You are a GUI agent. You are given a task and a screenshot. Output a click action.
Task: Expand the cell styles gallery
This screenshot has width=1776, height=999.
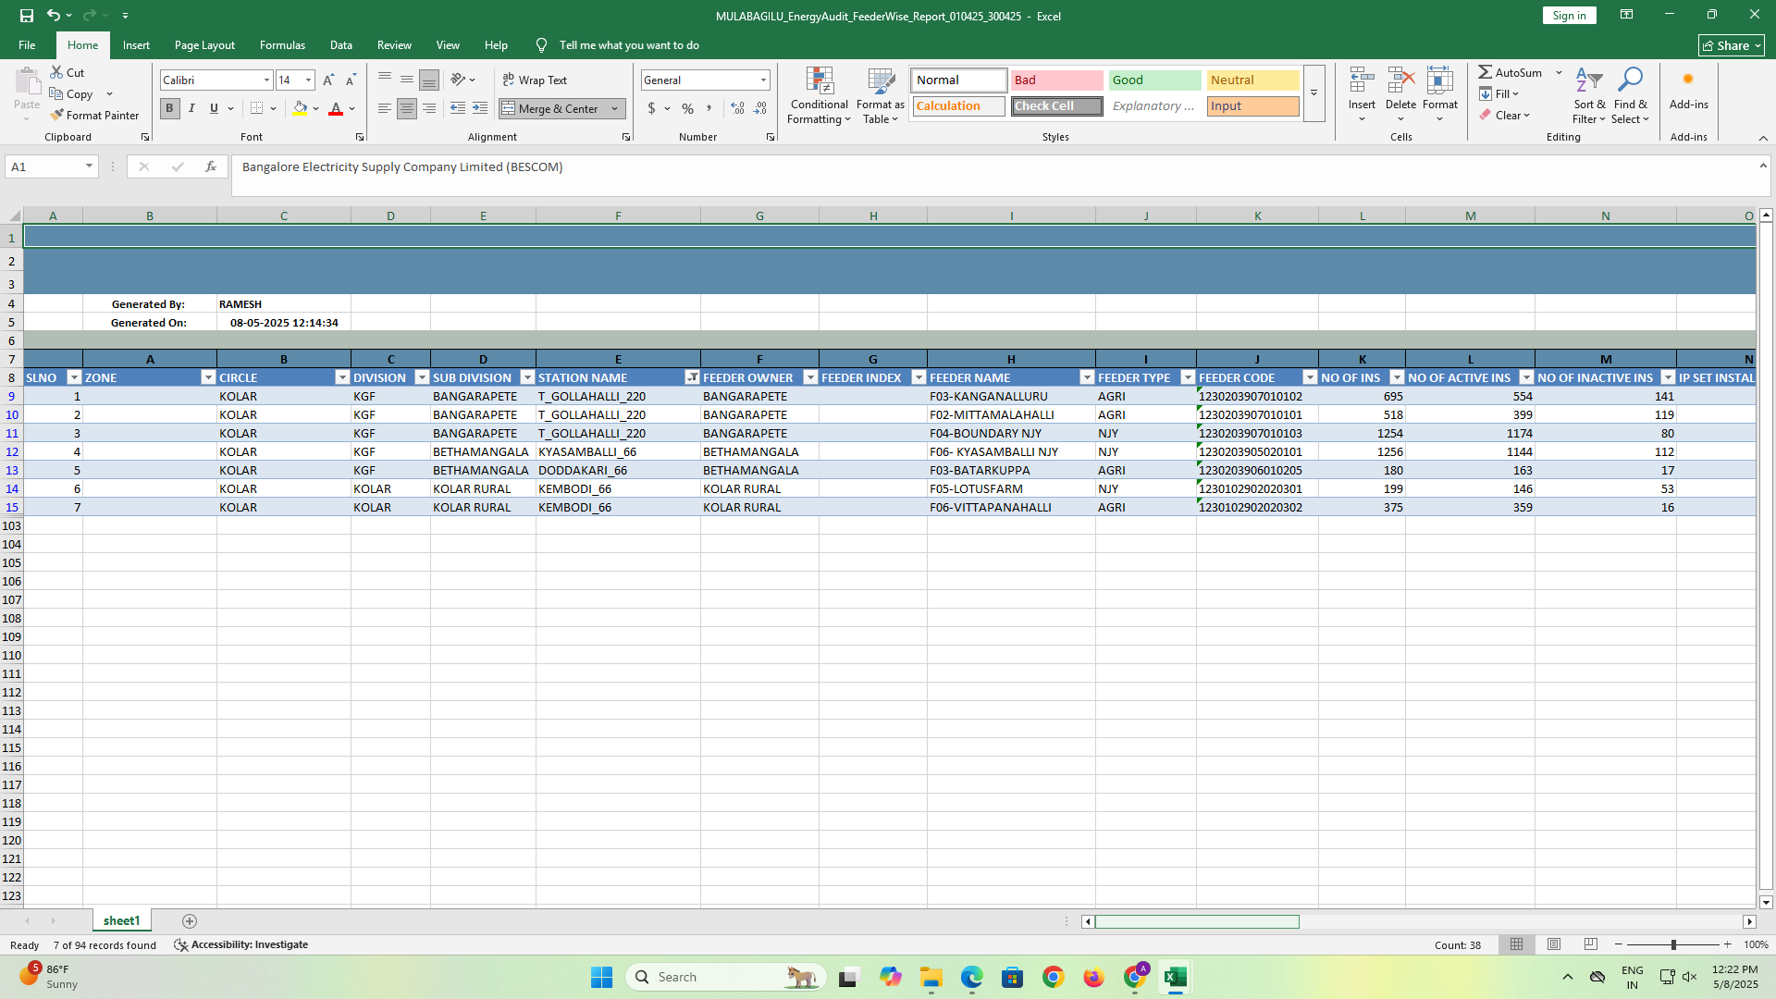tap(1313, 93)
